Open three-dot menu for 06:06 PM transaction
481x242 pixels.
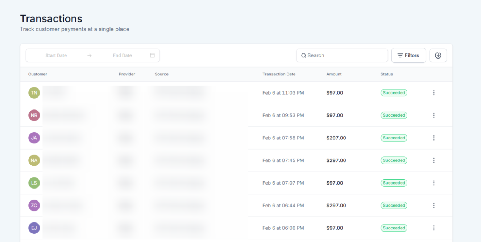(434, 228)
